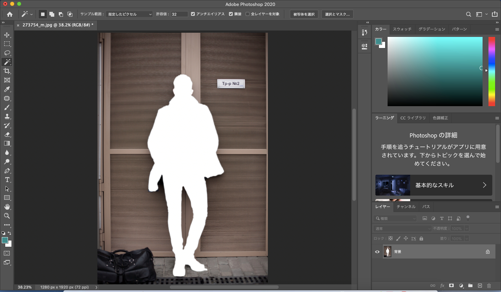Uncheck the 隣接 checkbox
The image size is (501, 292).
pos(231,14)
